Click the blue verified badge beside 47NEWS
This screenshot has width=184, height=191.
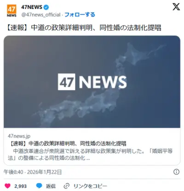[46, 7]
